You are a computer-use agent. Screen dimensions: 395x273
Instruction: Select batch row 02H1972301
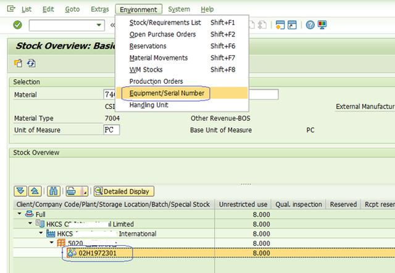(x=98, y=253)
